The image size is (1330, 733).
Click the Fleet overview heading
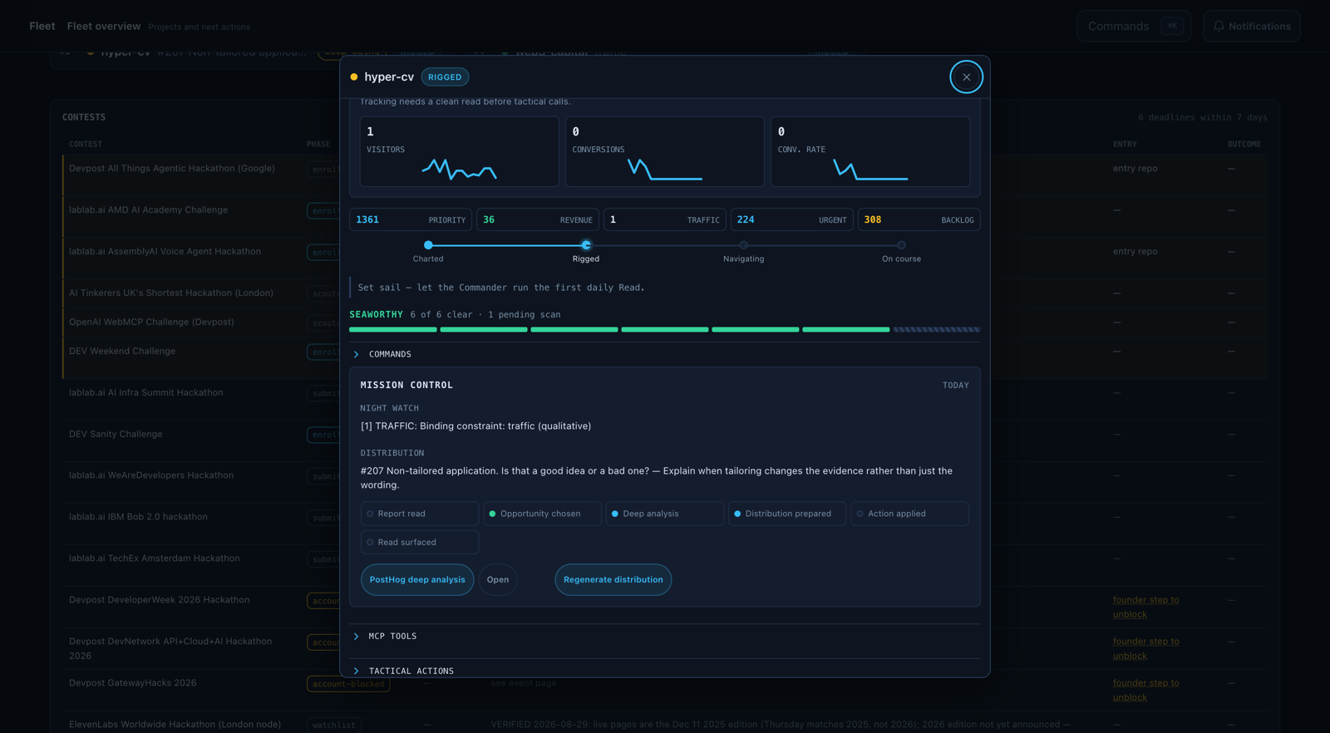(x=104, y=27)
